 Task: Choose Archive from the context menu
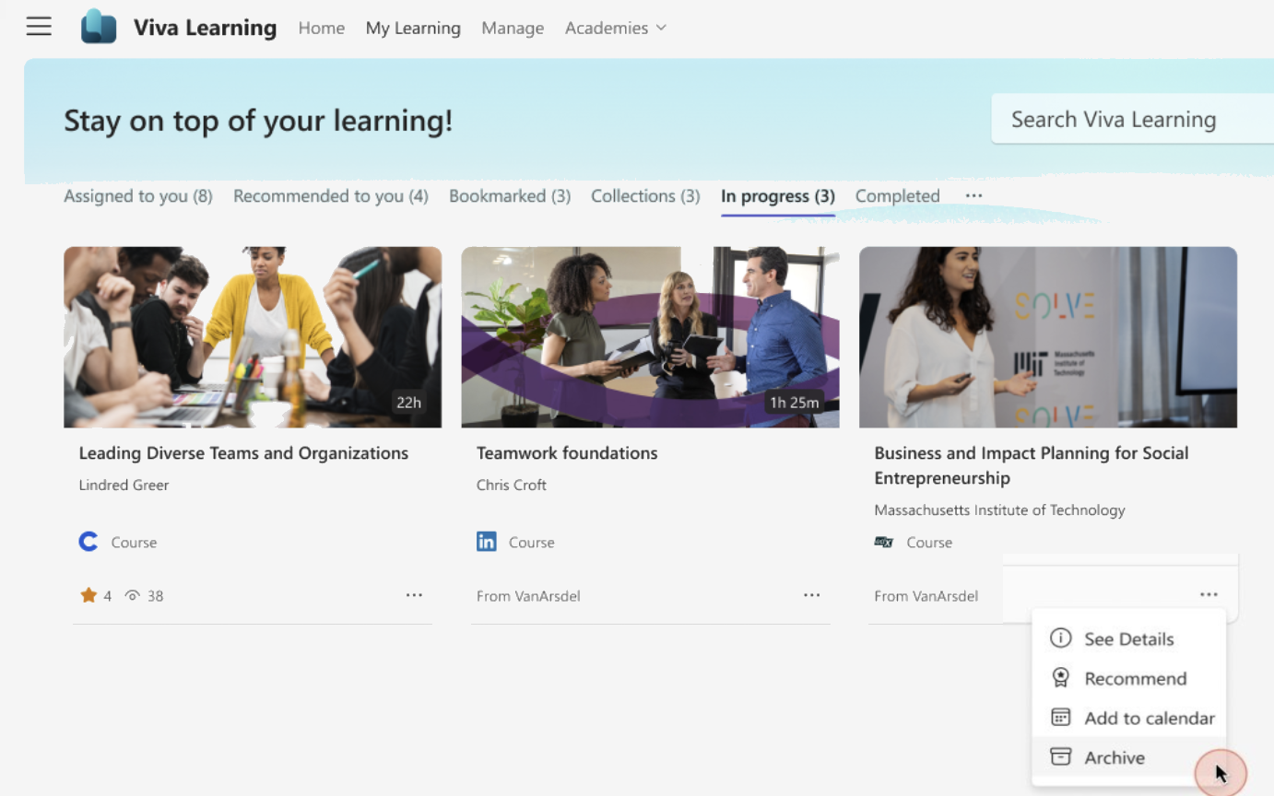(x=1115, y=757)
